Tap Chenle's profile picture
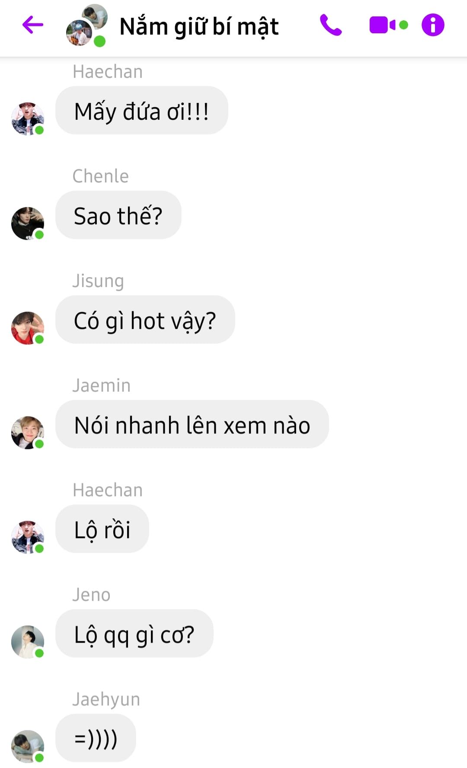The height and width of the screenshot is (768, 467). coord(28,223)
